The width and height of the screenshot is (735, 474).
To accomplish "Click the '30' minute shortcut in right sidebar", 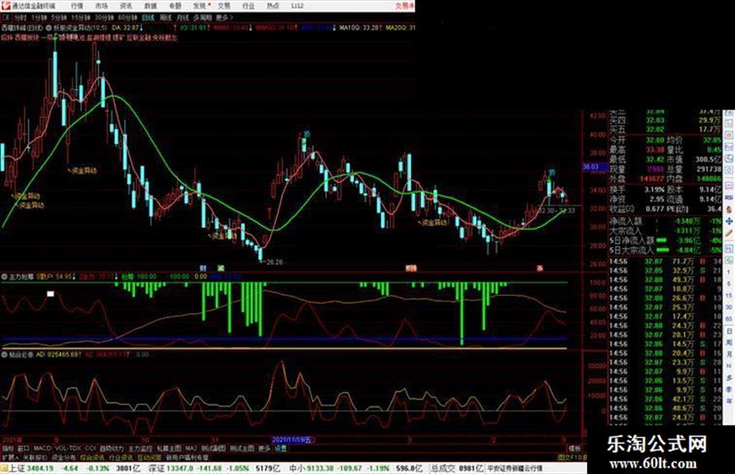I will (729, 307).
